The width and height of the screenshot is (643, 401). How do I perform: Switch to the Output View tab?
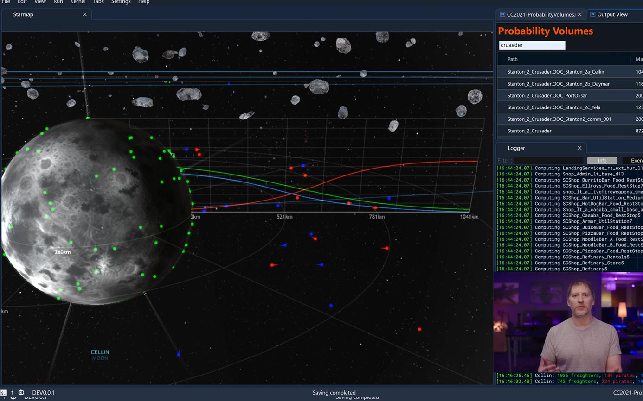coord(615,14)
